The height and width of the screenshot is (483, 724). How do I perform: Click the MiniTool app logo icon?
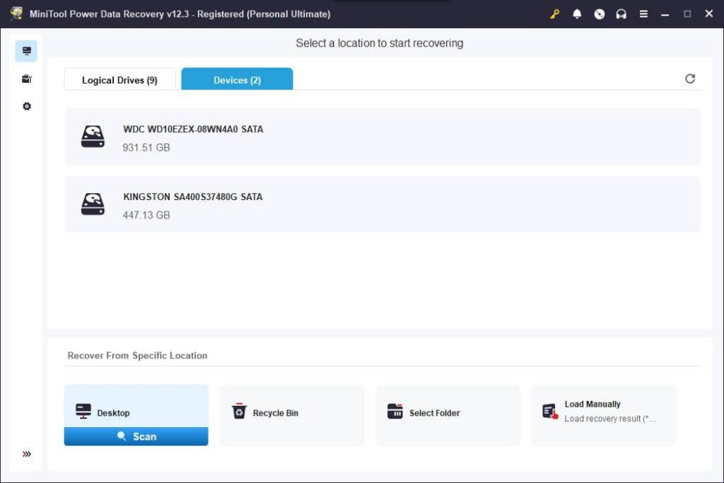pyautogui.click(x=16, y=14)
